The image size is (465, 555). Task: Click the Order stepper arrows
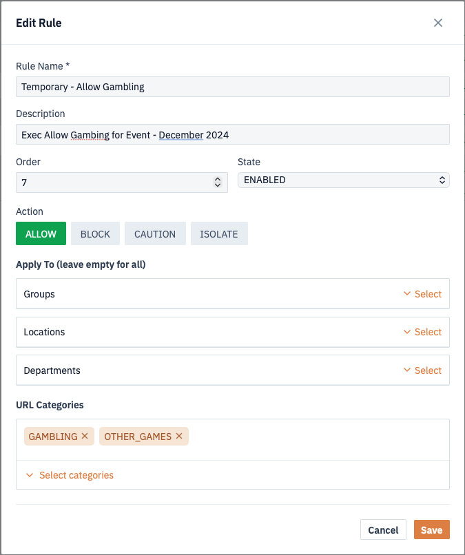pyautogui.click(x=218, y=182)
